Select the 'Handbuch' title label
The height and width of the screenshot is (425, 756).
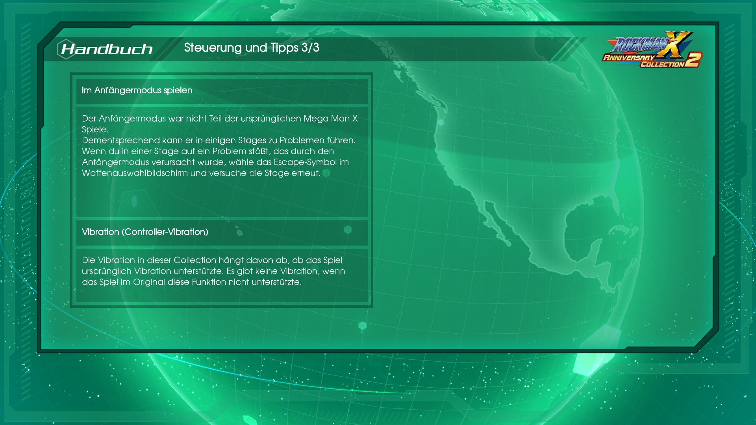coord(107,49)
